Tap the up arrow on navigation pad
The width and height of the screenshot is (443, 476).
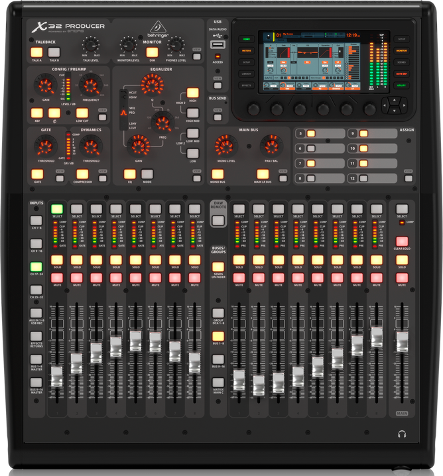point(394,100)
